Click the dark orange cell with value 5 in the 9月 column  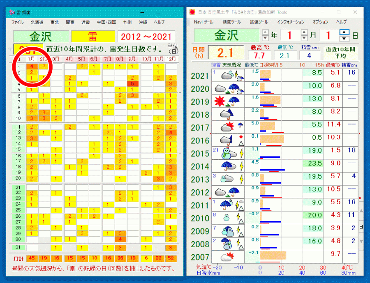132,84
